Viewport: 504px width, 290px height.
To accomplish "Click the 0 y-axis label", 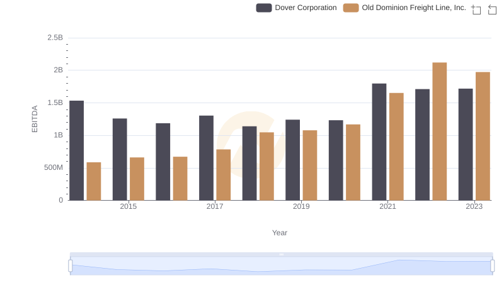I will (60, 200).
